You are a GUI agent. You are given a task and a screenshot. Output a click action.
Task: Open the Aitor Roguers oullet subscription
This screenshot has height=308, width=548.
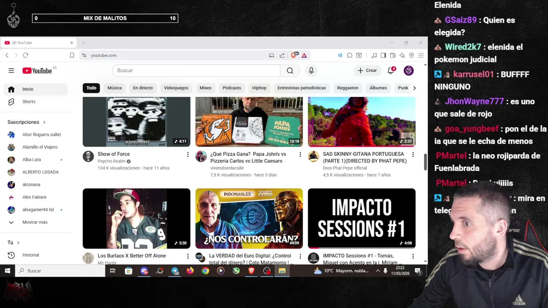[x=36, y=134]
